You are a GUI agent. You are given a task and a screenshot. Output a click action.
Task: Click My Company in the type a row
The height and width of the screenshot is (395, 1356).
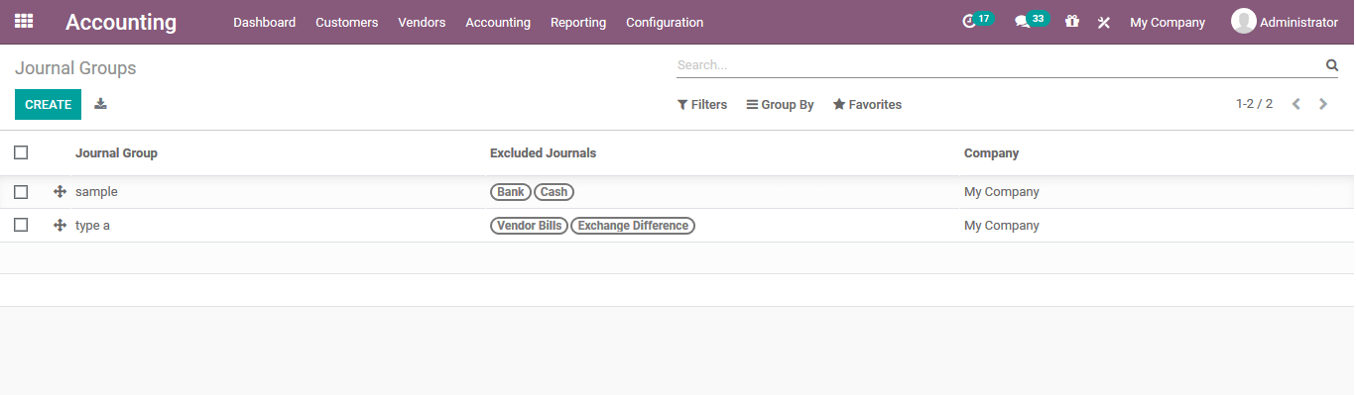1002,226
